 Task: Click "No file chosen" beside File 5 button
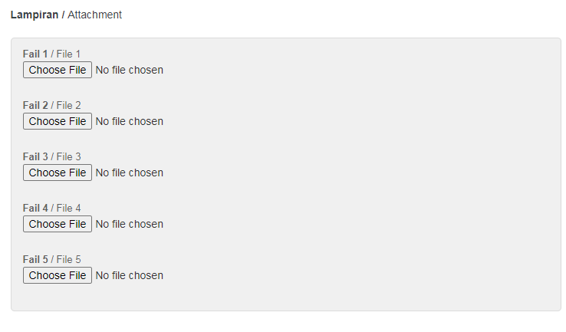(x=129, y=276)
